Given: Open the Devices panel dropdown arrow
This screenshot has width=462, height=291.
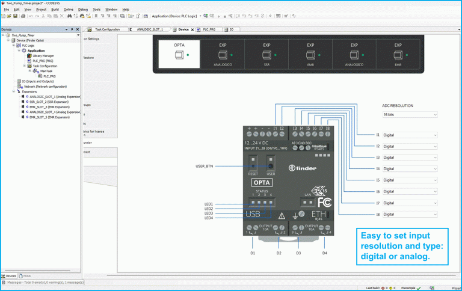Looking at the screenshot, I should pos(66,29).
